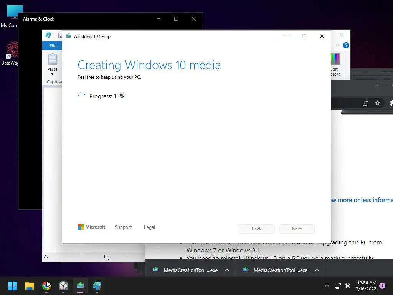Switch to Paint from the taskbar

pyautogui.click(x=97, y=285)
